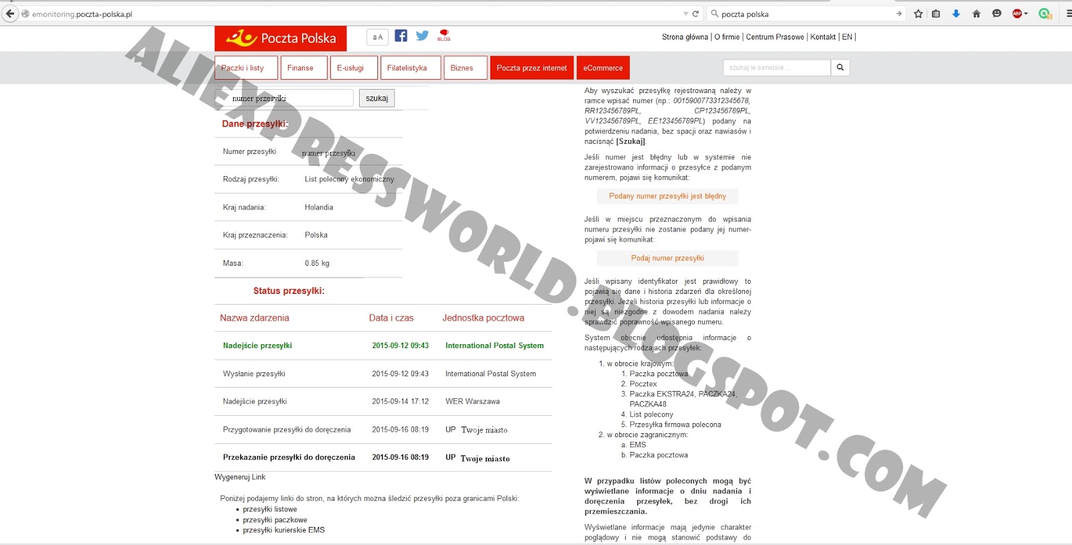Submit browser search with the arrow icon

click(x=899, y=14)
